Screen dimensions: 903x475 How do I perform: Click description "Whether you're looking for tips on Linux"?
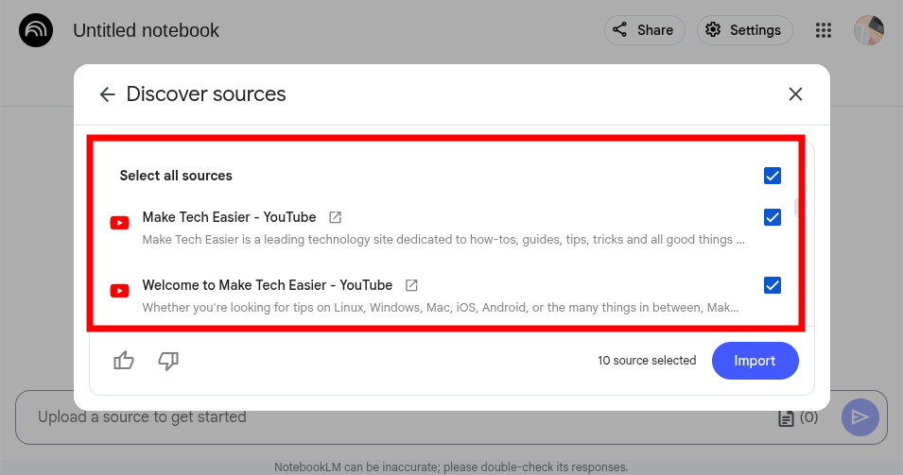[441, 308]
